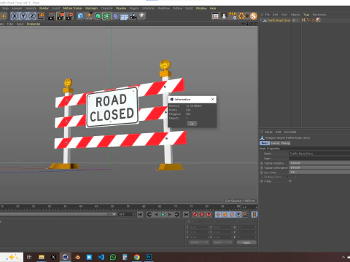Open the Render menu
The width and height of the screenshot is (350, 262).
pyautogui.click(x=44, y=8)
